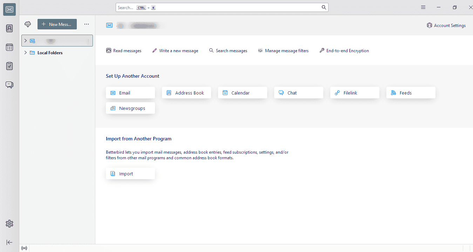
Task: Click the 'Import from Another Program' heading
Action: coord(138,139)
